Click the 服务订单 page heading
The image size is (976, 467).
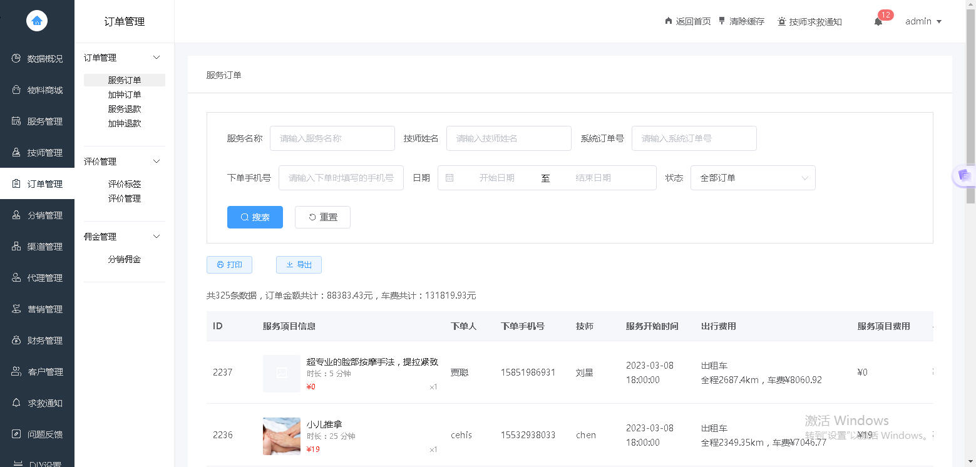coord(224,75)
